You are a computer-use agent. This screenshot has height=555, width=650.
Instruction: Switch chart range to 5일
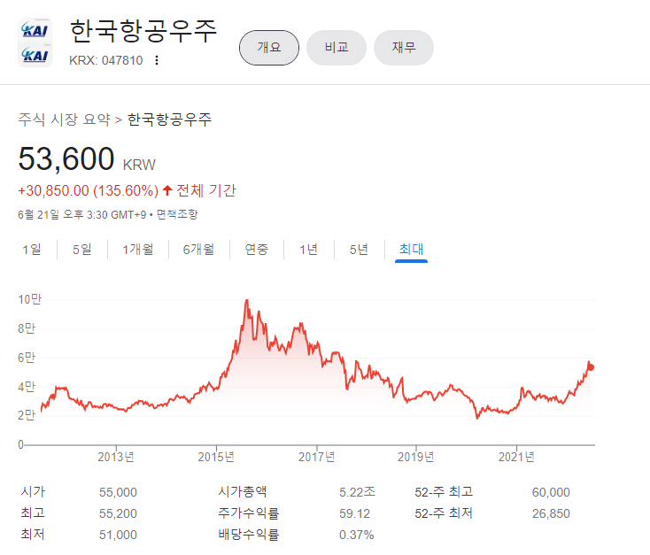pos(82,250)
